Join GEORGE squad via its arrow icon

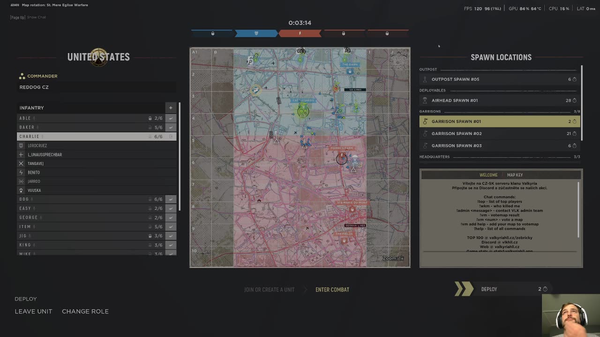click(171, 218)
